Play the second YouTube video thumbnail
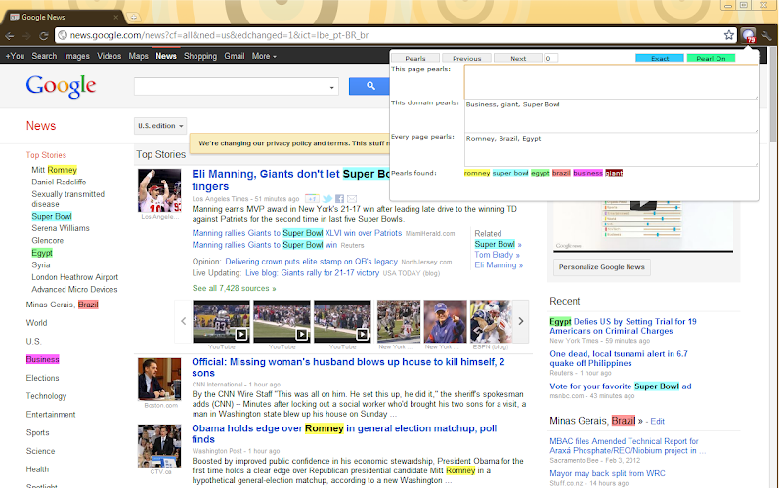This screenshot has width=782, height=488. point(282,321)
